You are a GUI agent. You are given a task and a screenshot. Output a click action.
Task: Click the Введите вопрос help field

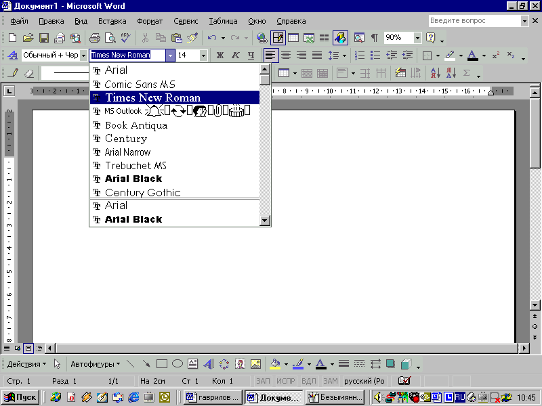474,21
